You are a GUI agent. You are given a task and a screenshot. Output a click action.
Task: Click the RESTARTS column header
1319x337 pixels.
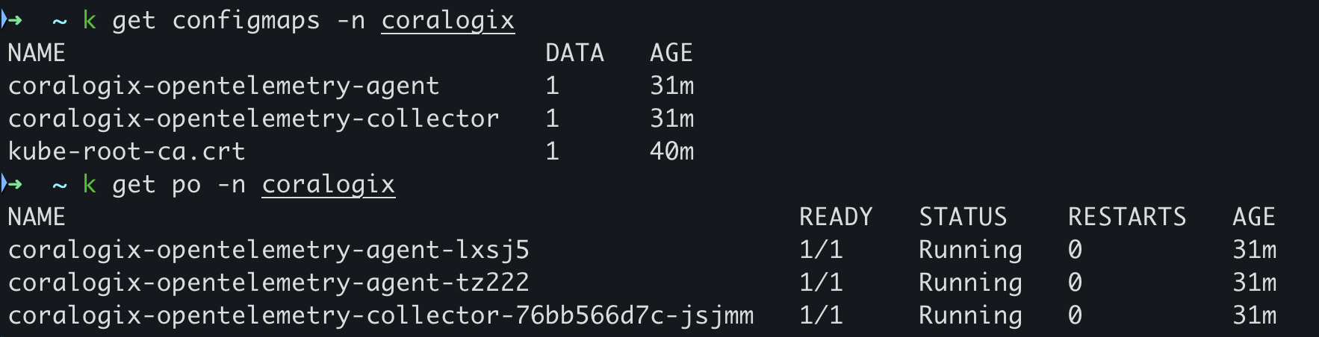pos(1127,217)
